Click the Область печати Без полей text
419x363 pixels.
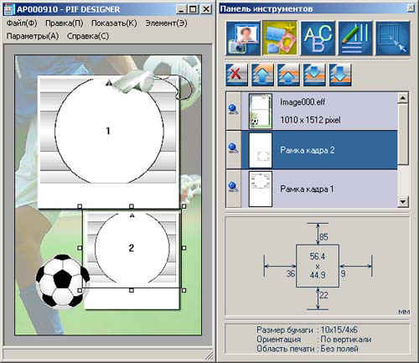308,349
